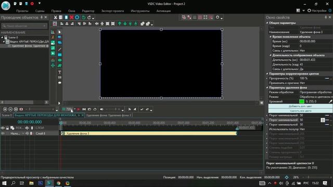This screenshot has width=333, height=187.
Task: Open the Проекты menu
Action: tap(22, 11)
